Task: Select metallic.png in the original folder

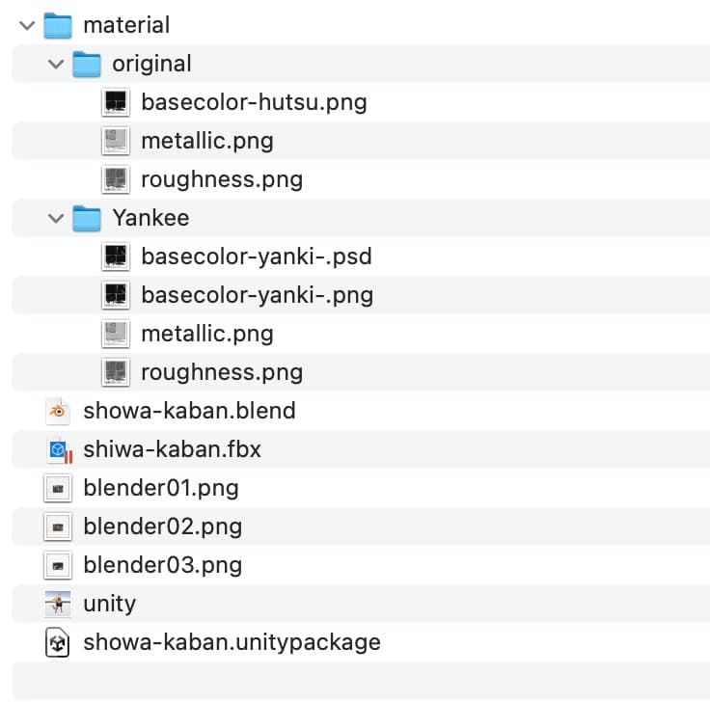Action: click(x=206, y=141)
